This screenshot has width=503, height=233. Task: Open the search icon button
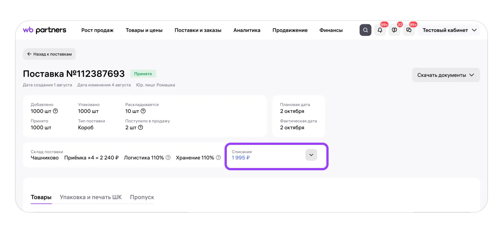(x=366, y=30)
